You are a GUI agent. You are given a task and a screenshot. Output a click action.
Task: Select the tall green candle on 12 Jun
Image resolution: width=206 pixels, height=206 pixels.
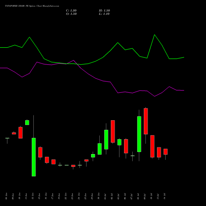(34, 157)
